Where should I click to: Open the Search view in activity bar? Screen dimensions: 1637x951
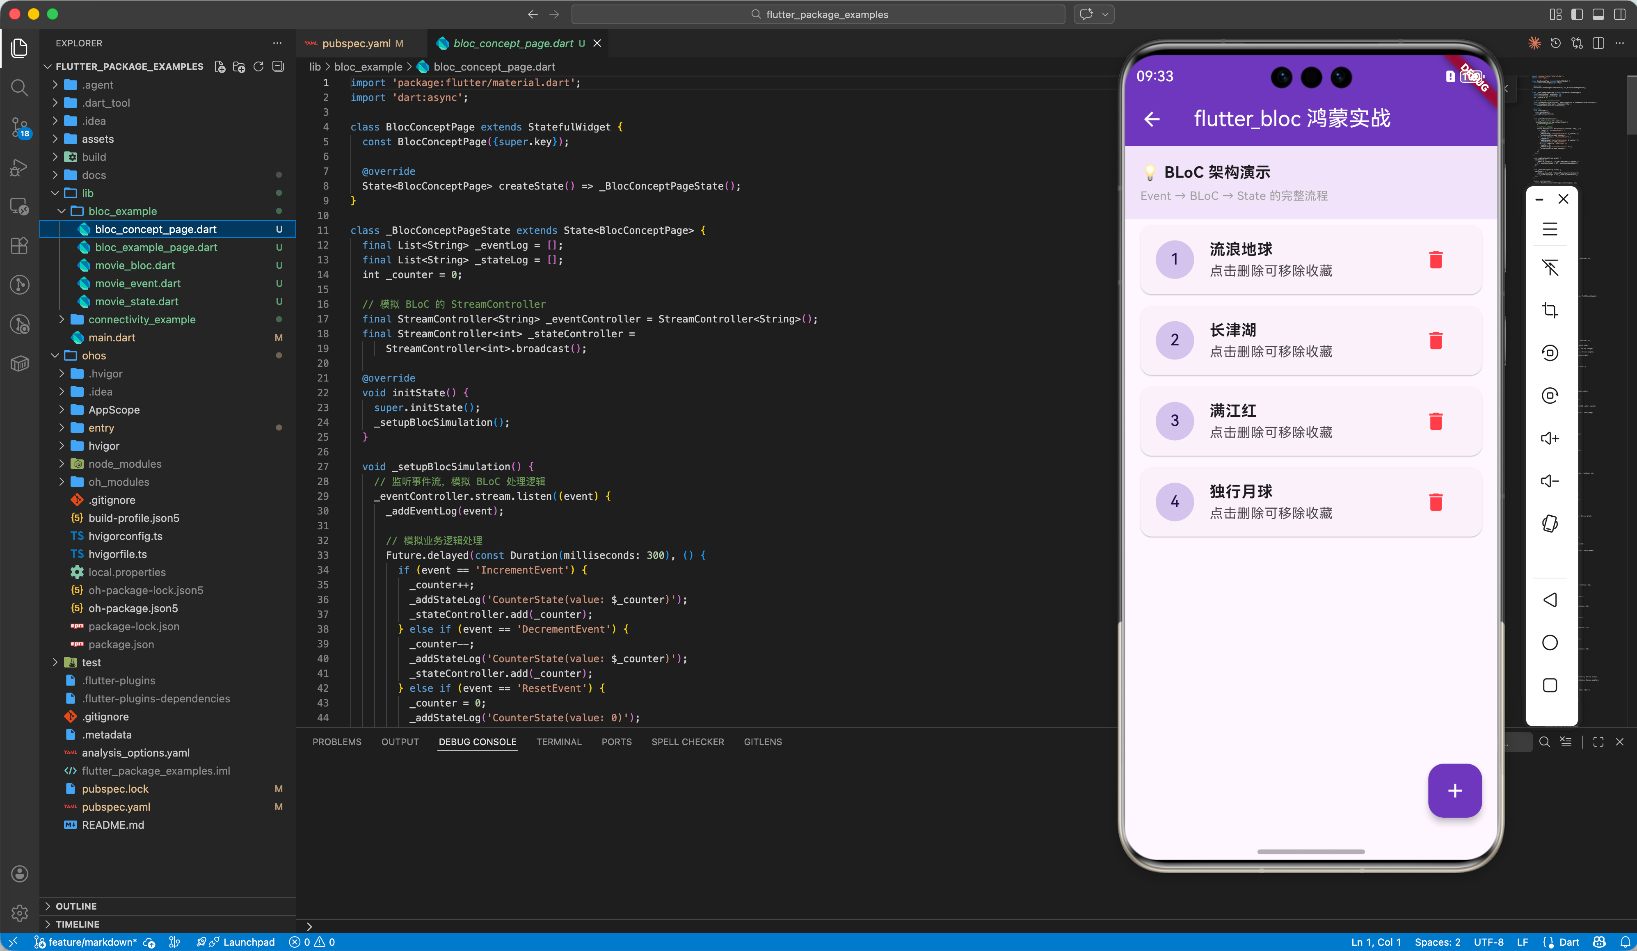pyautogui.click(x=20, y=88)
